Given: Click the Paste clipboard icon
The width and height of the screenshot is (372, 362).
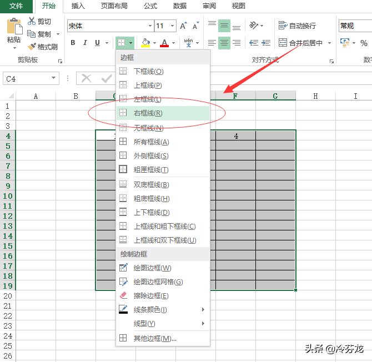Looking at the screenshot, I should [14, 26].
